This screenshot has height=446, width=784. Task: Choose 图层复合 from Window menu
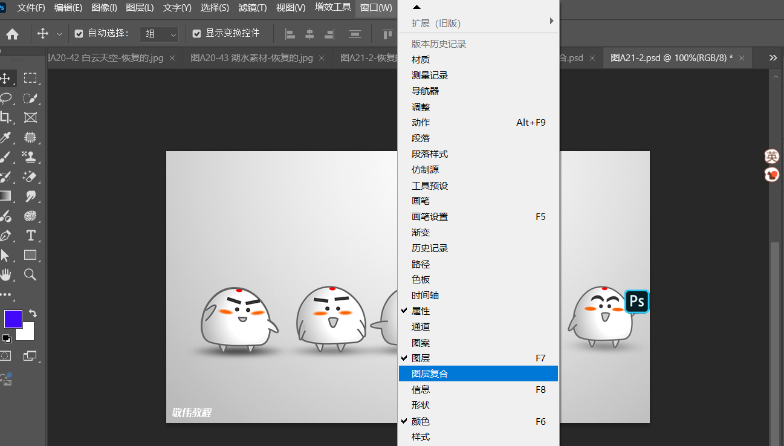(478, 374)
